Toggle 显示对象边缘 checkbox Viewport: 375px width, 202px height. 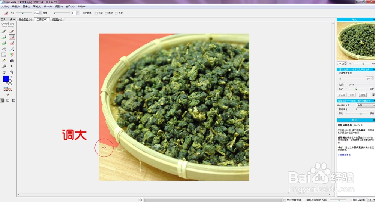[285, 200]
